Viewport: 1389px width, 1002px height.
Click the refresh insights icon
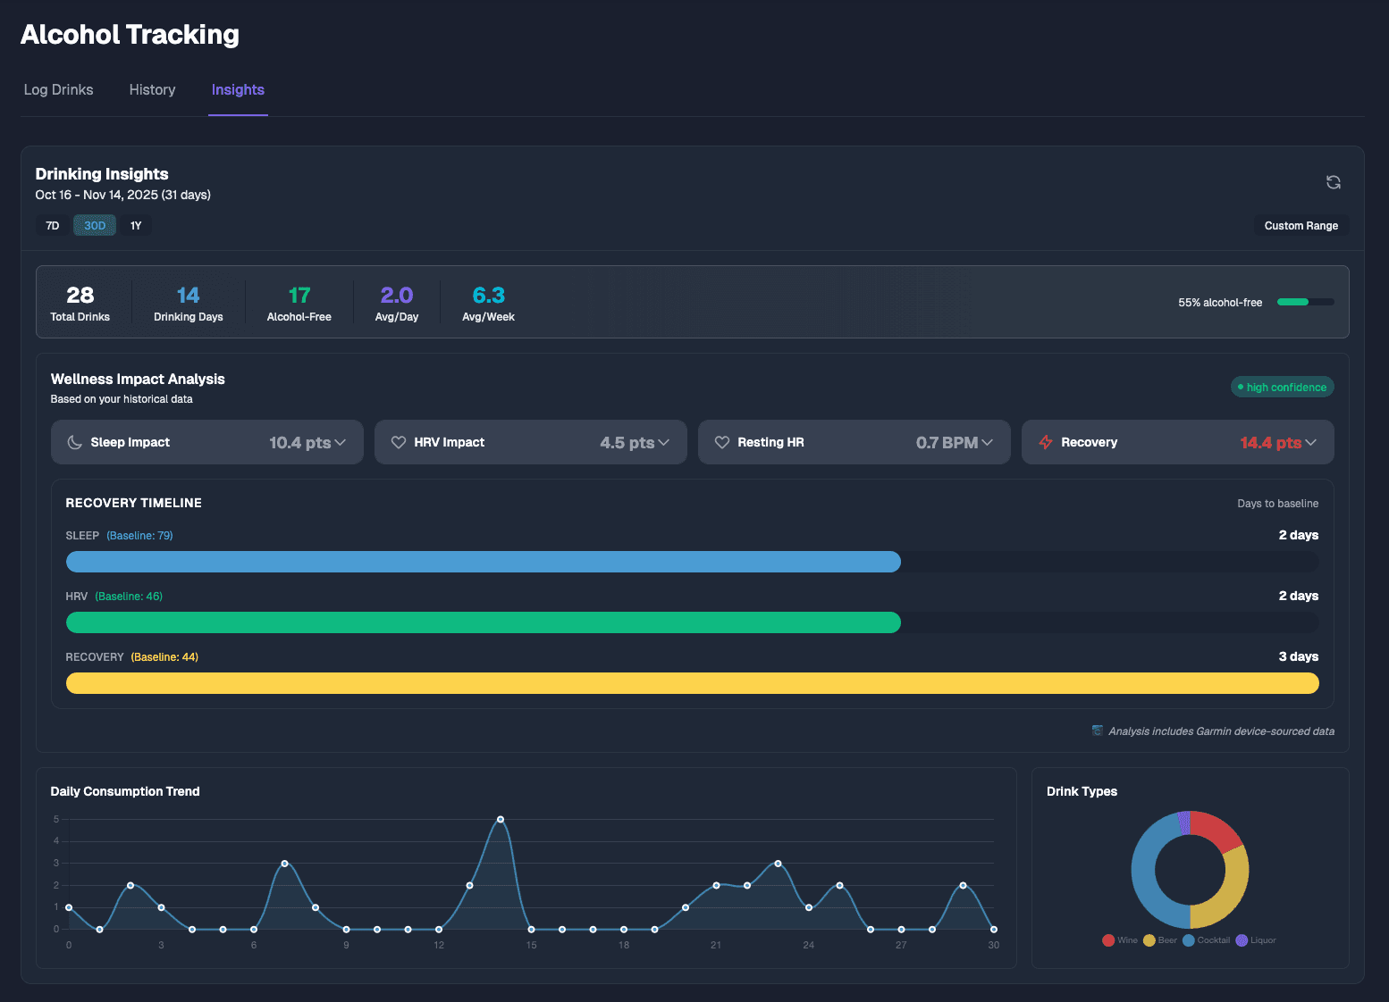[1333, 181]
